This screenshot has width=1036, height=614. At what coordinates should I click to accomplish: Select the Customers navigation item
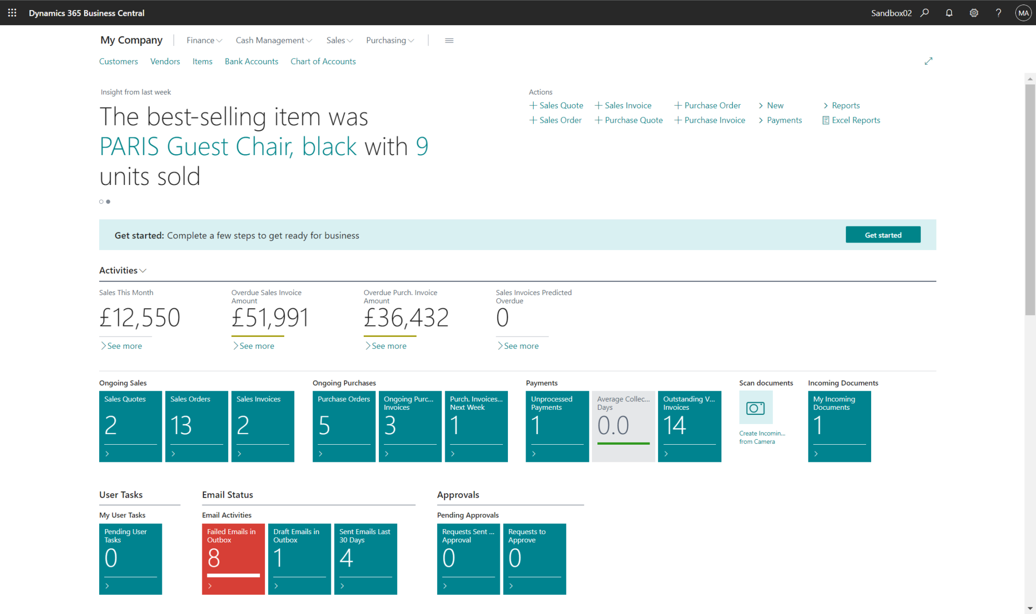click(118, 61)
